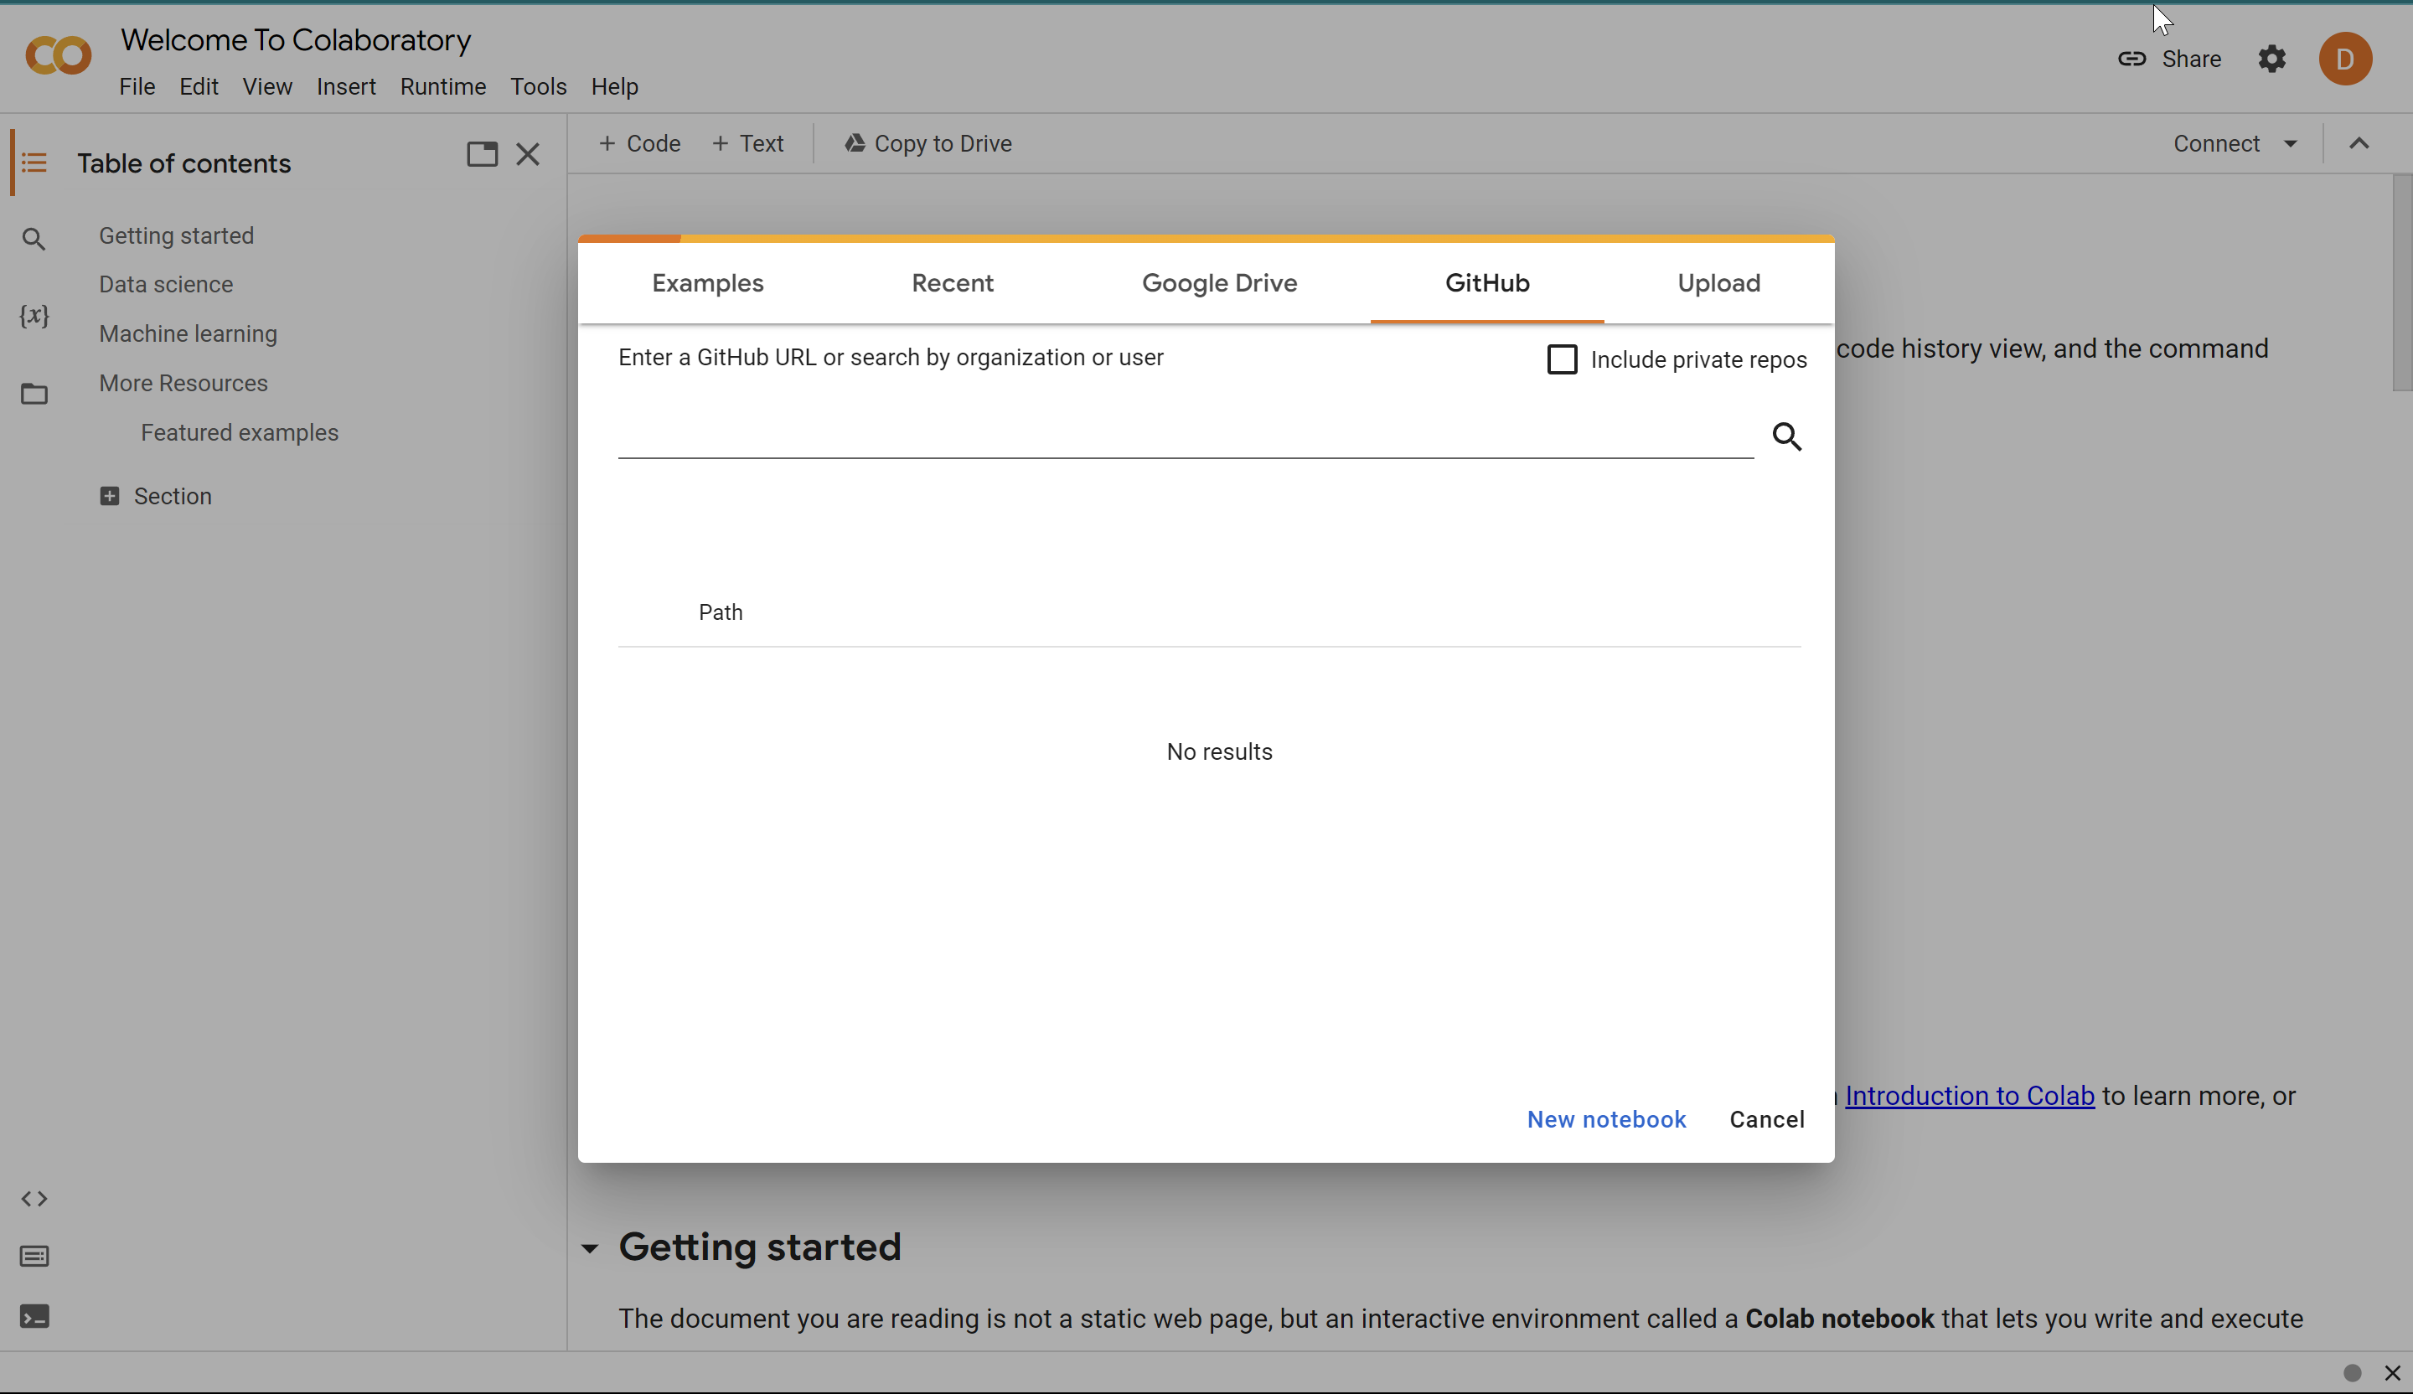Switch to the Upload tab
Screen dimensions: 2413x1394
[1718, 283]
